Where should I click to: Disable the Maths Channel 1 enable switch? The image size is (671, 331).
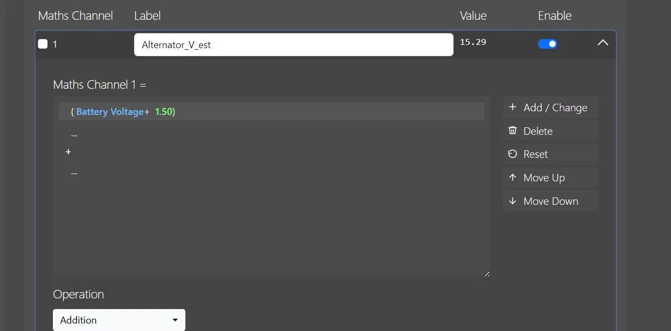(548, 44)
